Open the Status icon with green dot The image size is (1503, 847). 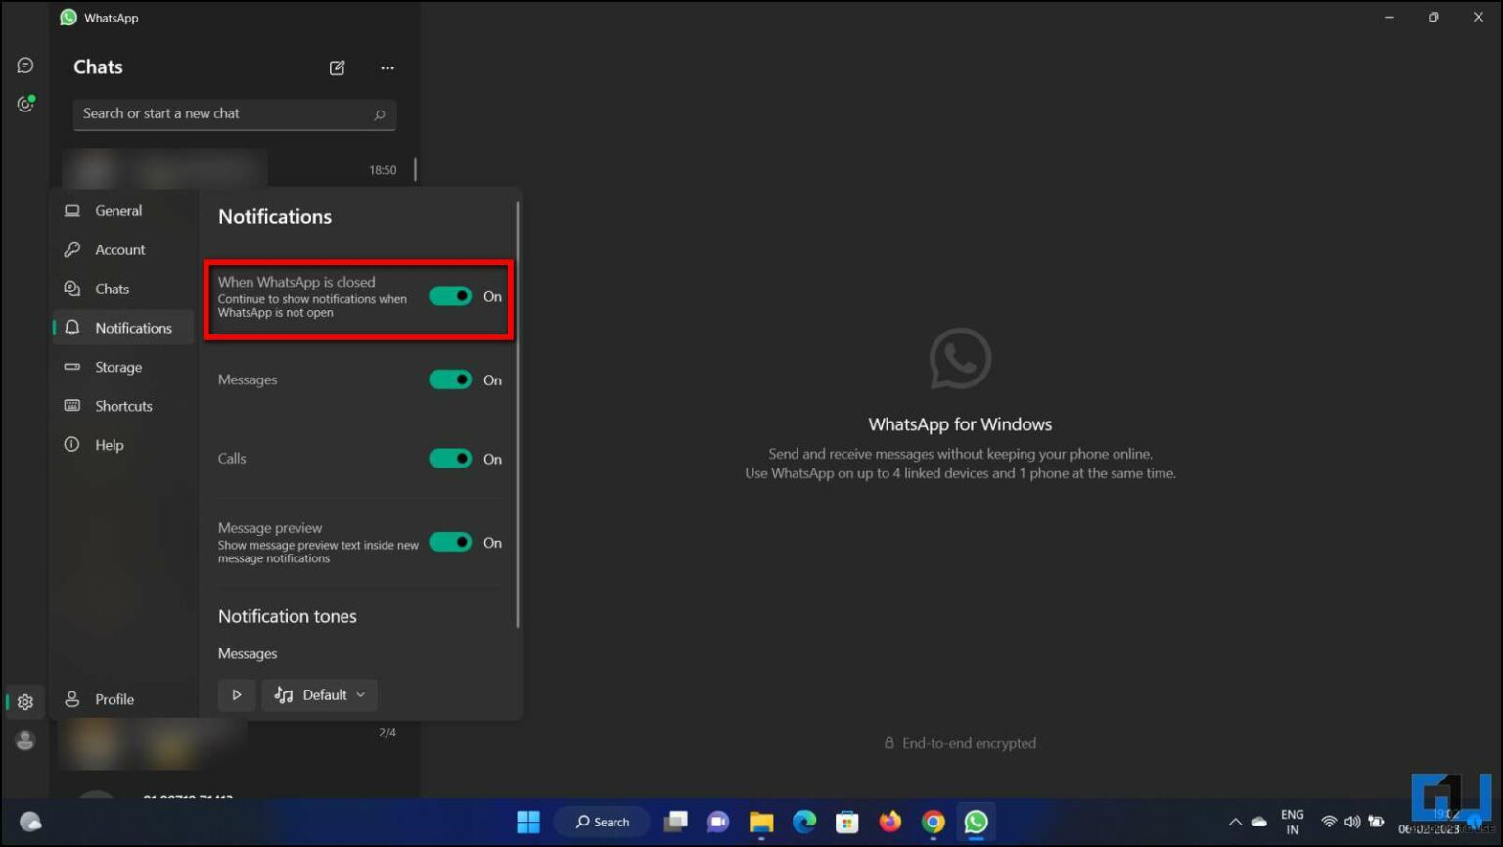coord(24,104)
